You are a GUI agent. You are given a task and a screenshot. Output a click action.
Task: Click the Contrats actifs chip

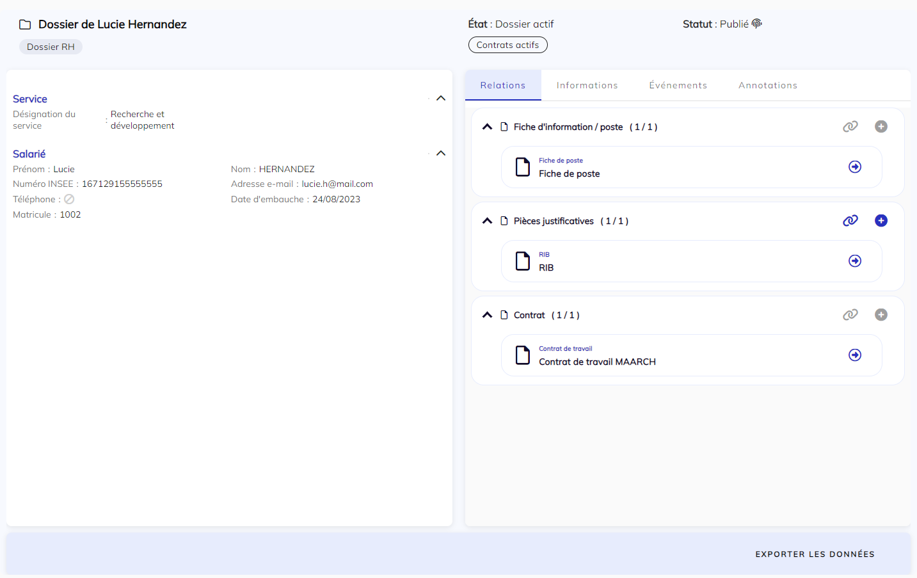[x=508, y=45]
